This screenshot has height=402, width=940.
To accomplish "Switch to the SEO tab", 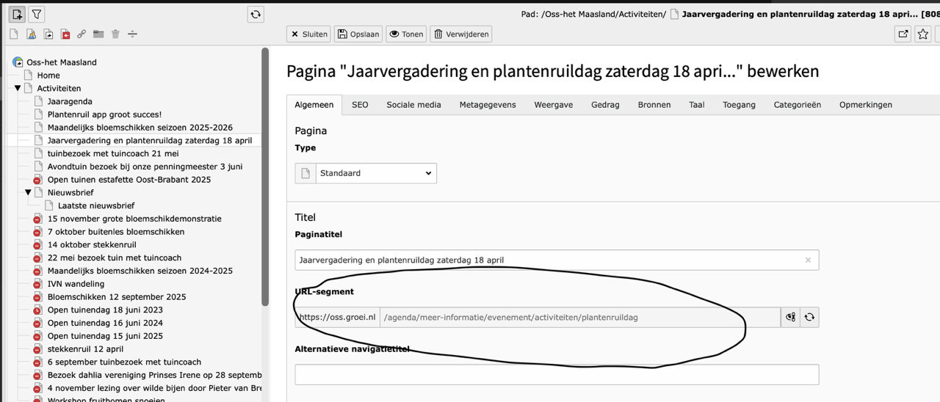I will (360, 105).
